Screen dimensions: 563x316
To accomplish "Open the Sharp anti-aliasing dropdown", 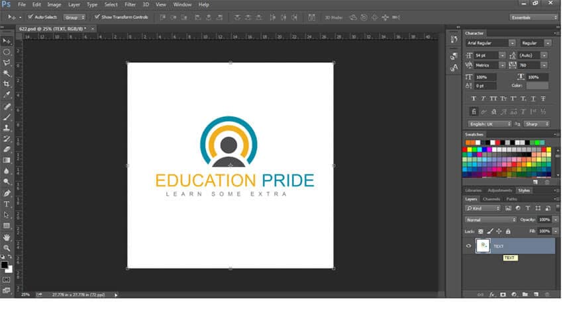I will coord(537,124).
